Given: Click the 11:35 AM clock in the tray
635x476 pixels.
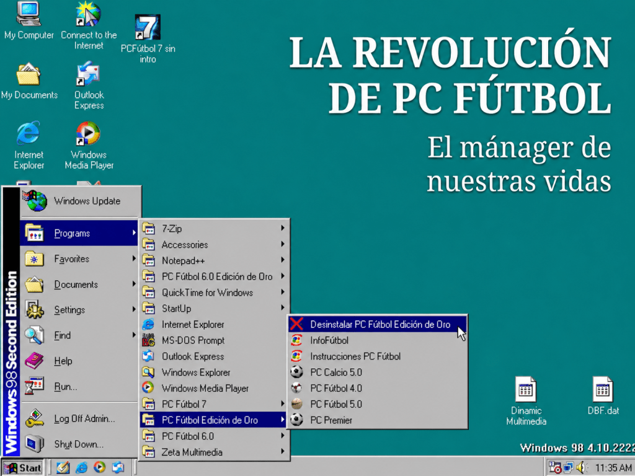Looking at the screenshot, I should [x=613, y=468].
